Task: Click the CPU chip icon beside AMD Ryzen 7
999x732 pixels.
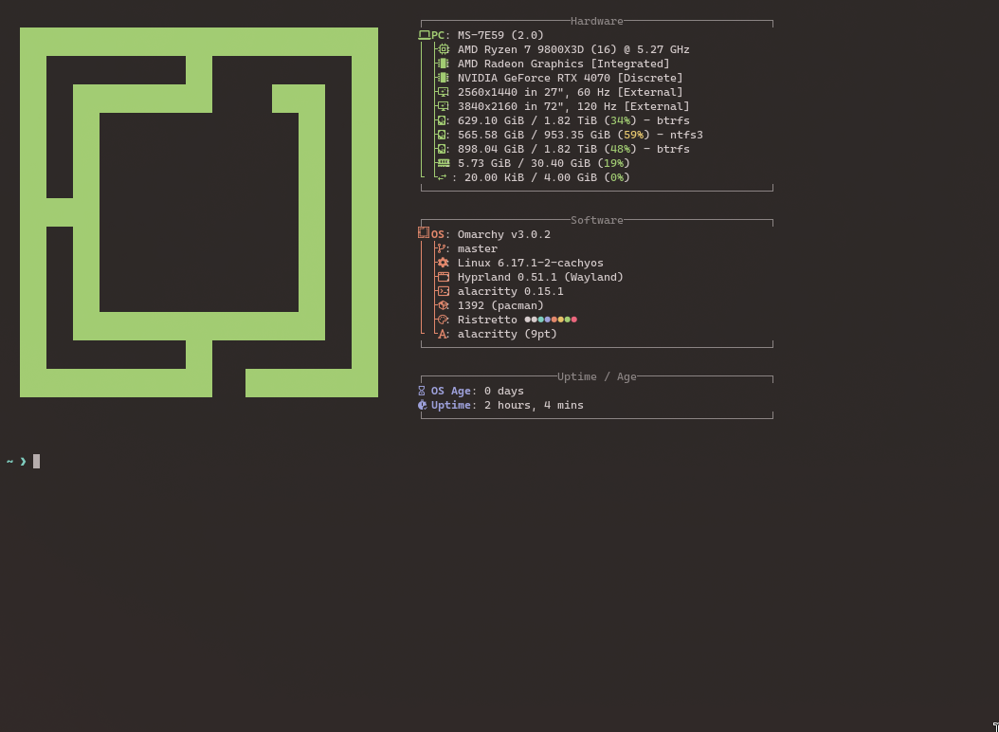Action: [x=444, y=49]
